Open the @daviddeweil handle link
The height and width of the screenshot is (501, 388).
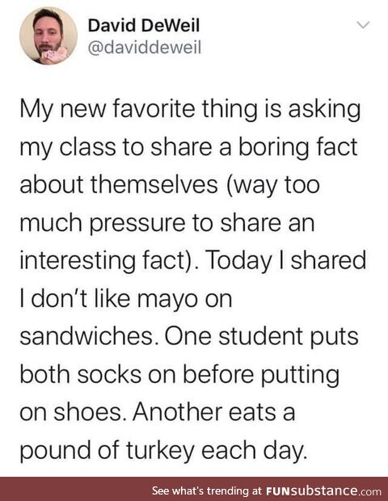coord(145,48)
